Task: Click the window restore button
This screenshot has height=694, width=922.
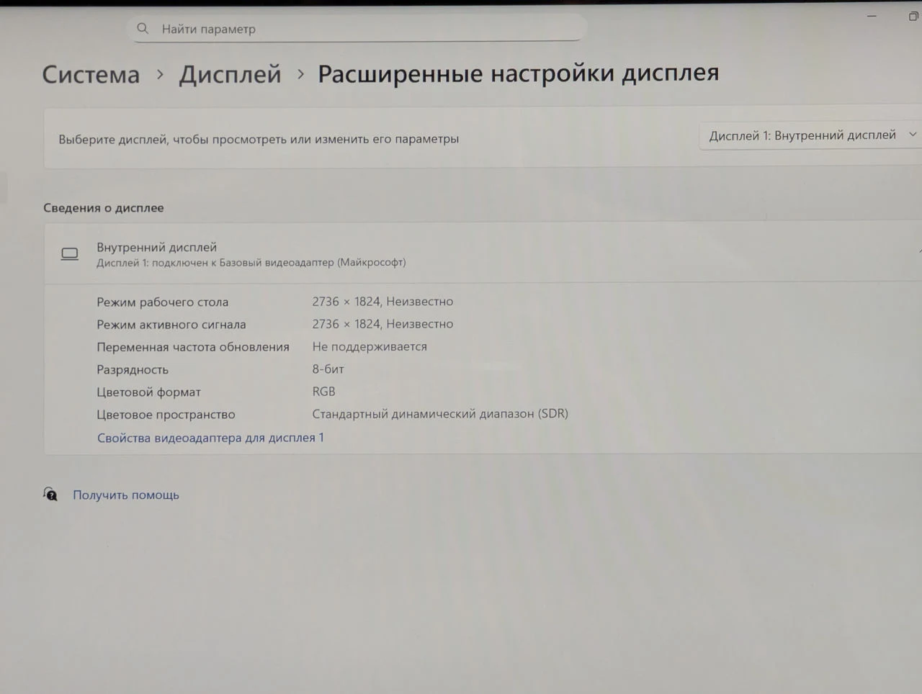Action: (x=913, y=17)
